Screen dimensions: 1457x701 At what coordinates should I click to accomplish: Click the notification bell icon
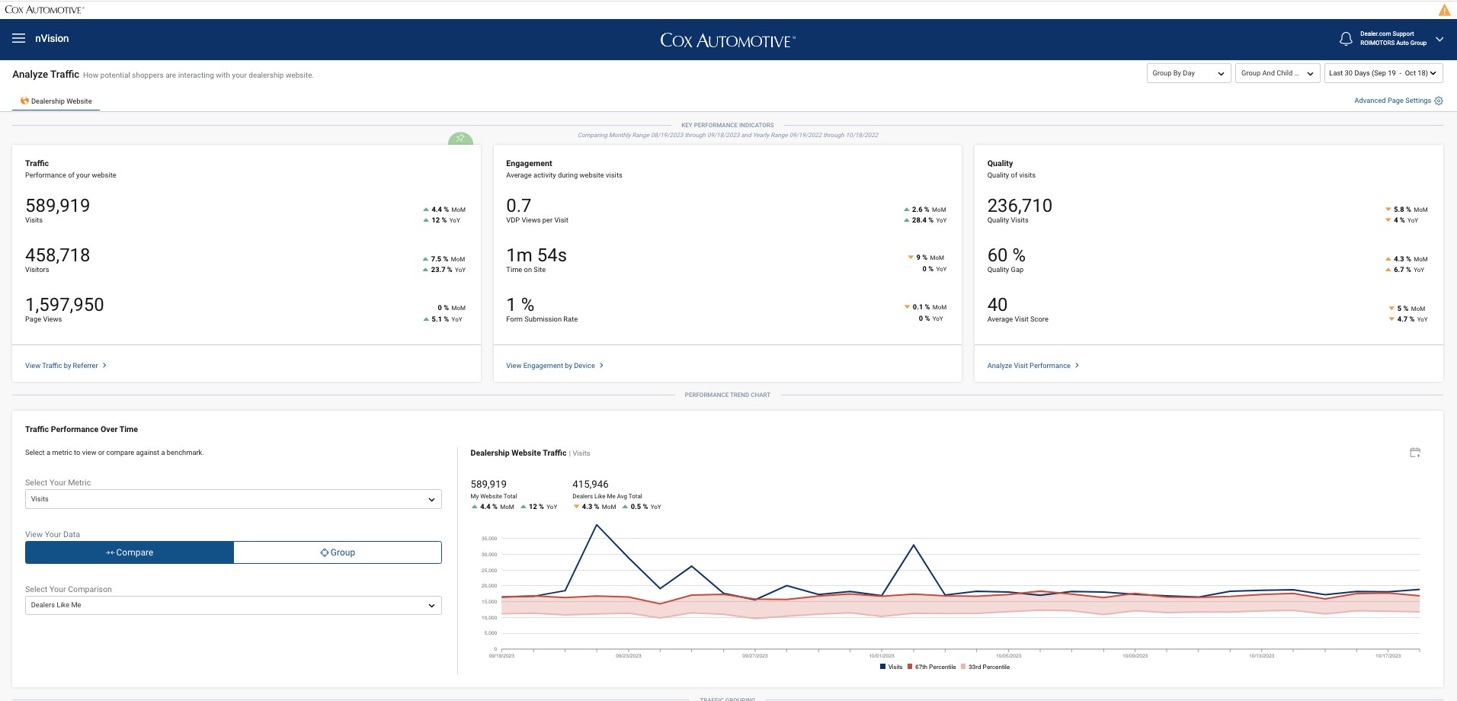click(1346, 39)
